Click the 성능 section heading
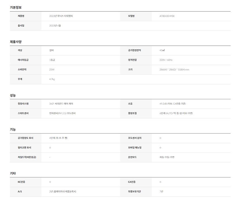This screenshot has width=240, height=204. point(13,95)
